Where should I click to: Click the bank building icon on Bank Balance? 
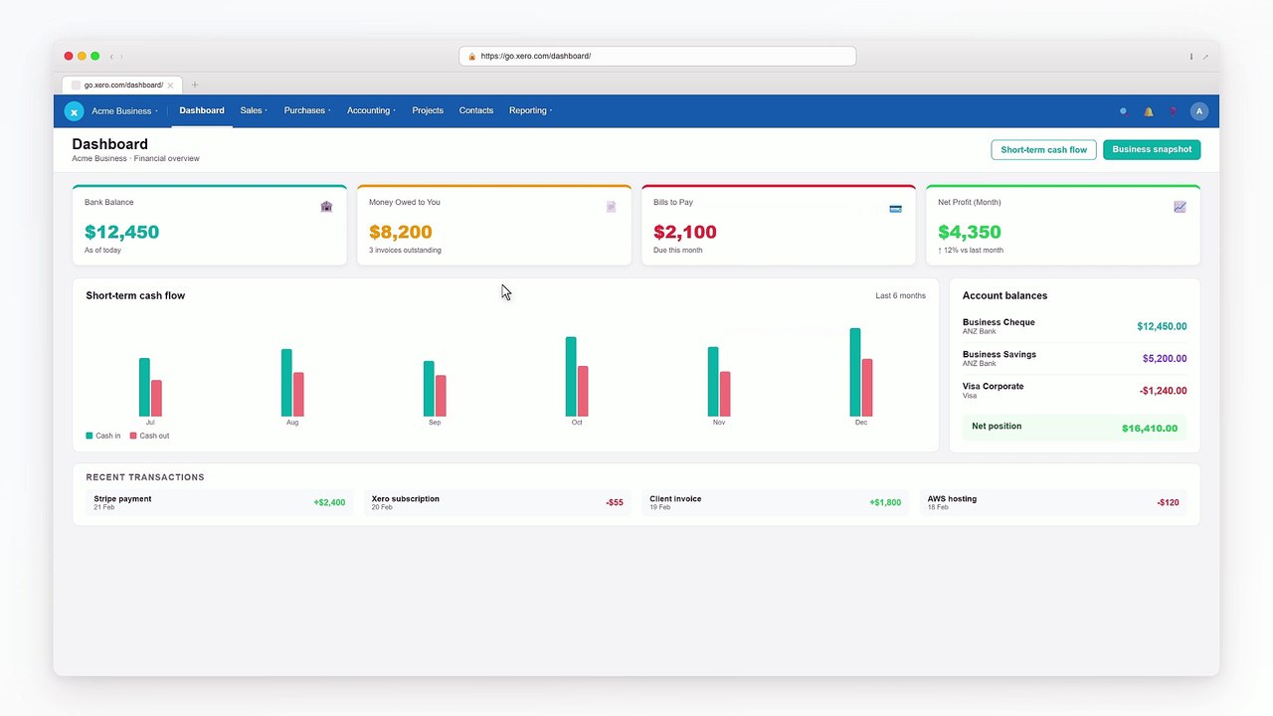point(326,206)
